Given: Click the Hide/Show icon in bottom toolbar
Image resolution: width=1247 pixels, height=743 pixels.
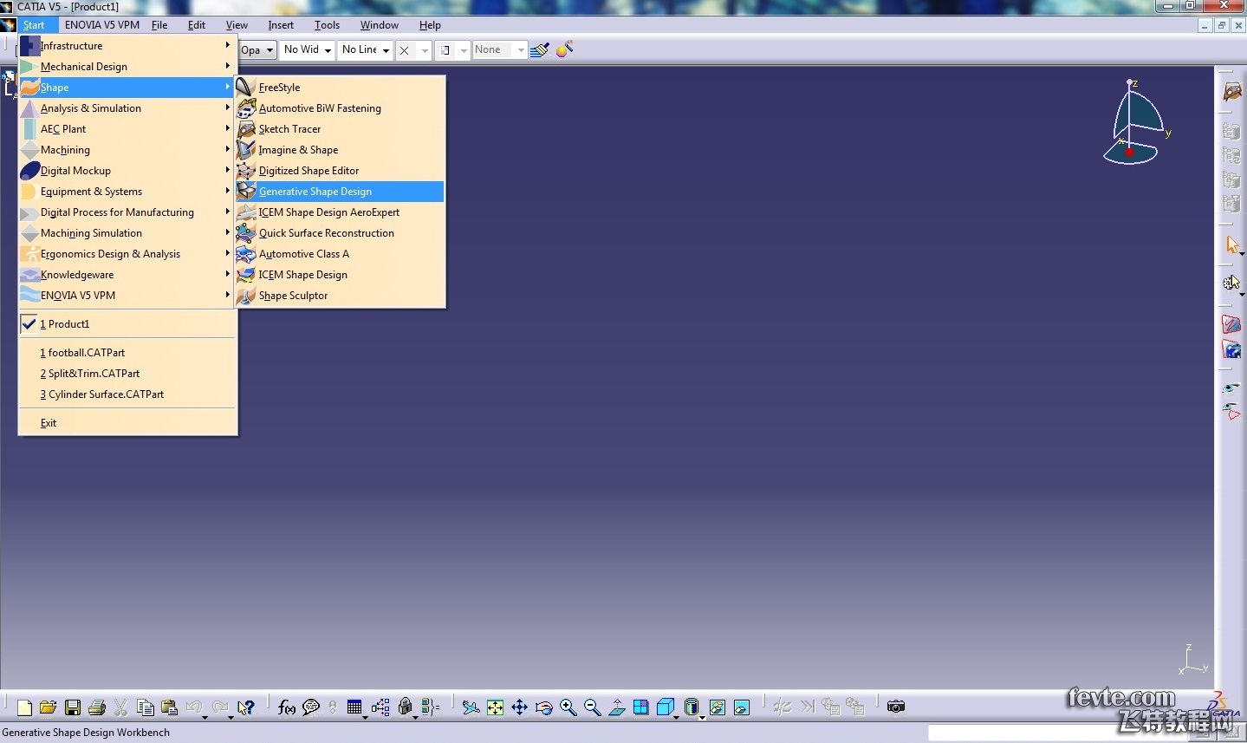Looking at the screenshot, I should (717, 707).
